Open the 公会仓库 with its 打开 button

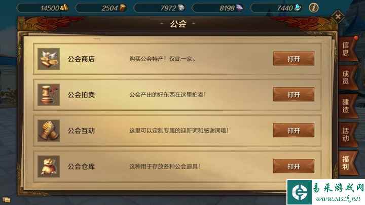coord(294,166)
